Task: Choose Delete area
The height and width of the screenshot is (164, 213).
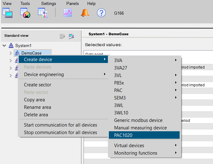Action: [x=63, y=115]
